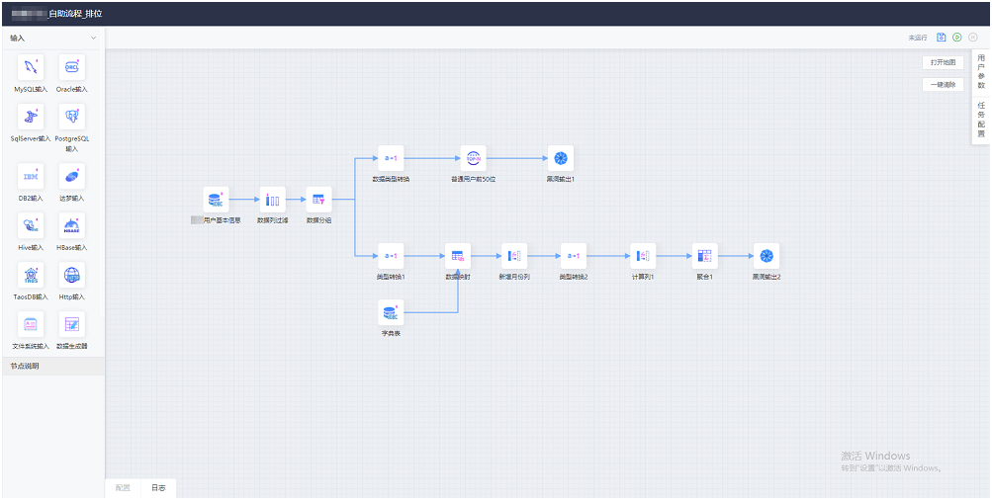This screenshot has width=992, height=504.
Task: Click the TaosDB输入 component icon
Action: (30, 275)
